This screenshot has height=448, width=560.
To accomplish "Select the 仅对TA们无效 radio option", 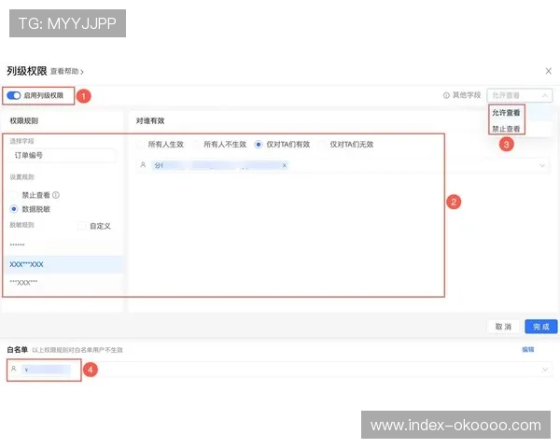I will (322, 145).
